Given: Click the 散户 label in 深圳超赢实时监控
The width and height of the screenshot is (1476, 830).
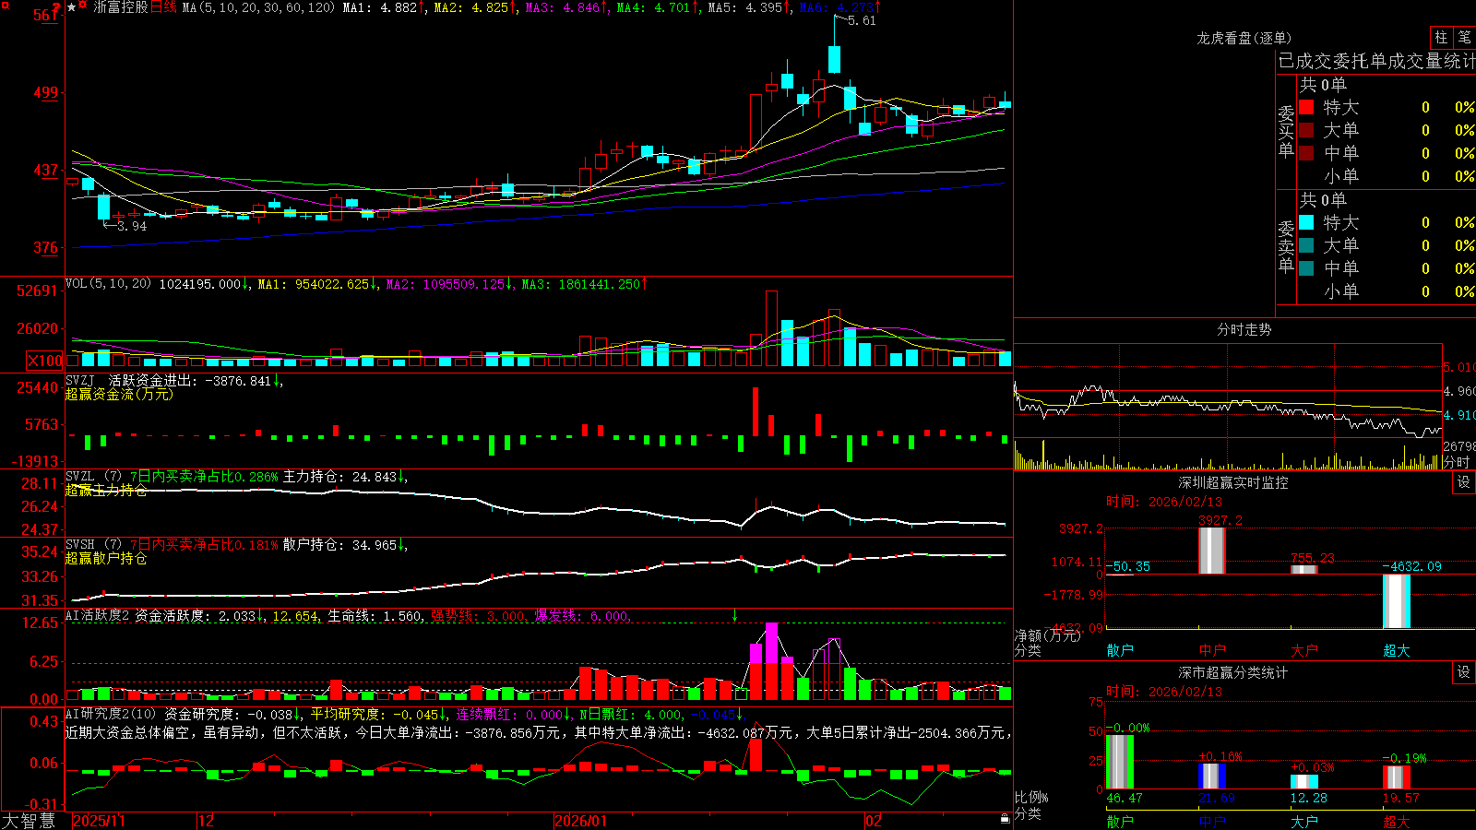Looking at the screenshot, I should [x=1120, y=650].
